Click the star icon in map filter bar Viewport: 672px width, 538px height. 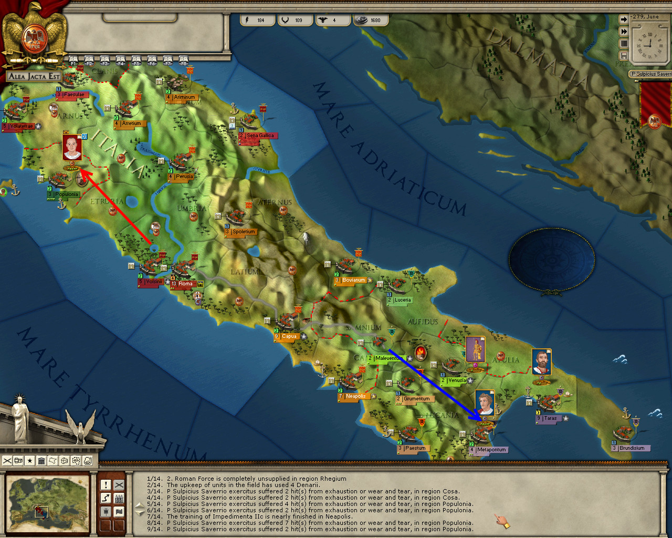(30, 461)
